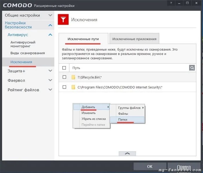203x173 pixels.
Task: Open the Группы файлов submenu
Action: pyautogui.click(x=127, y=108)
